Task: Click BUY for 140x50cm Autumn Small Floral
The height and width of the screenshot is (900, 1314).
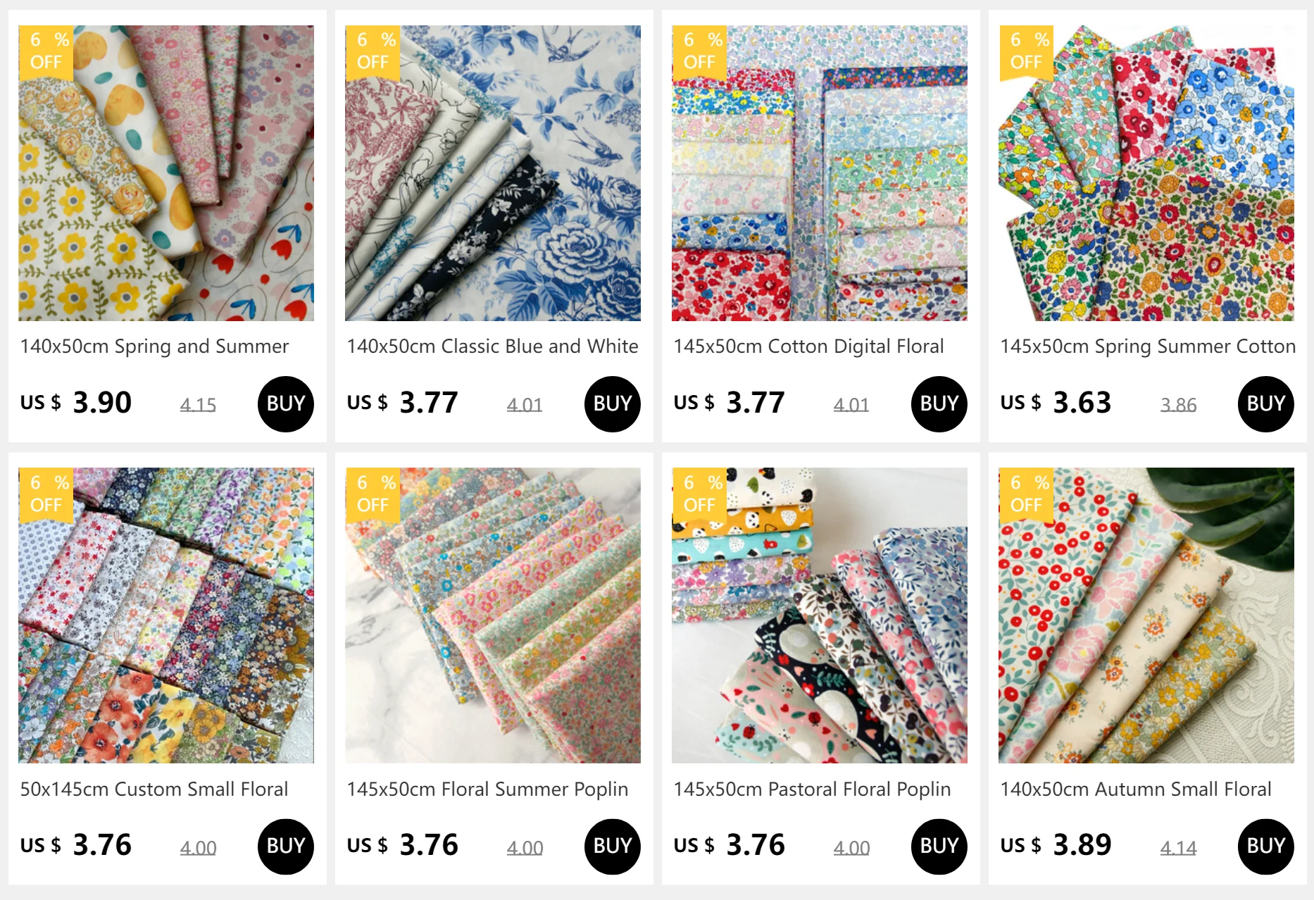Action: click(1266, 846)
